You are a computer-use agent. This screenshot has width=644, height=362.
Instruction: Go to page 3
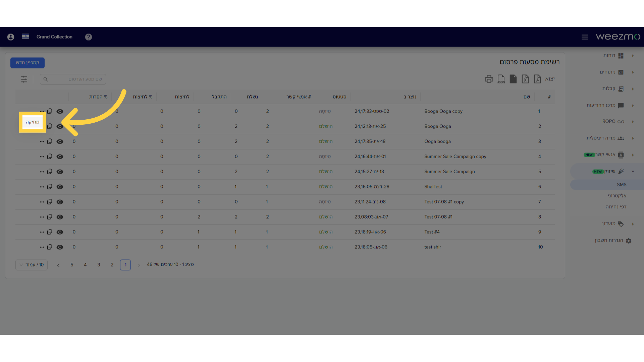pyautogui.click(x=99, y=265)
